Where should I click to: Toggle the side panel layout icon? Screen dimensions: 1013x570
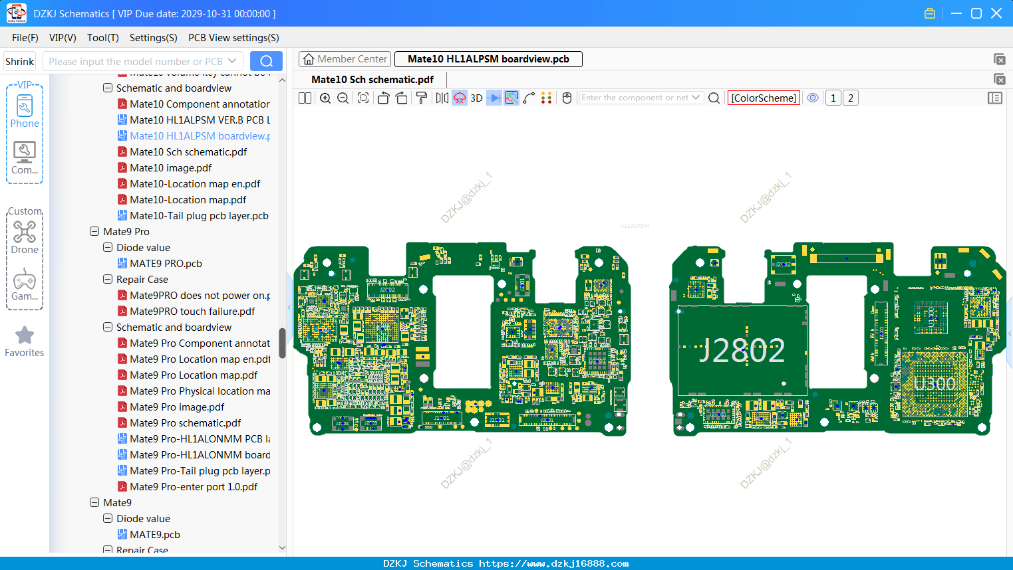995,98
